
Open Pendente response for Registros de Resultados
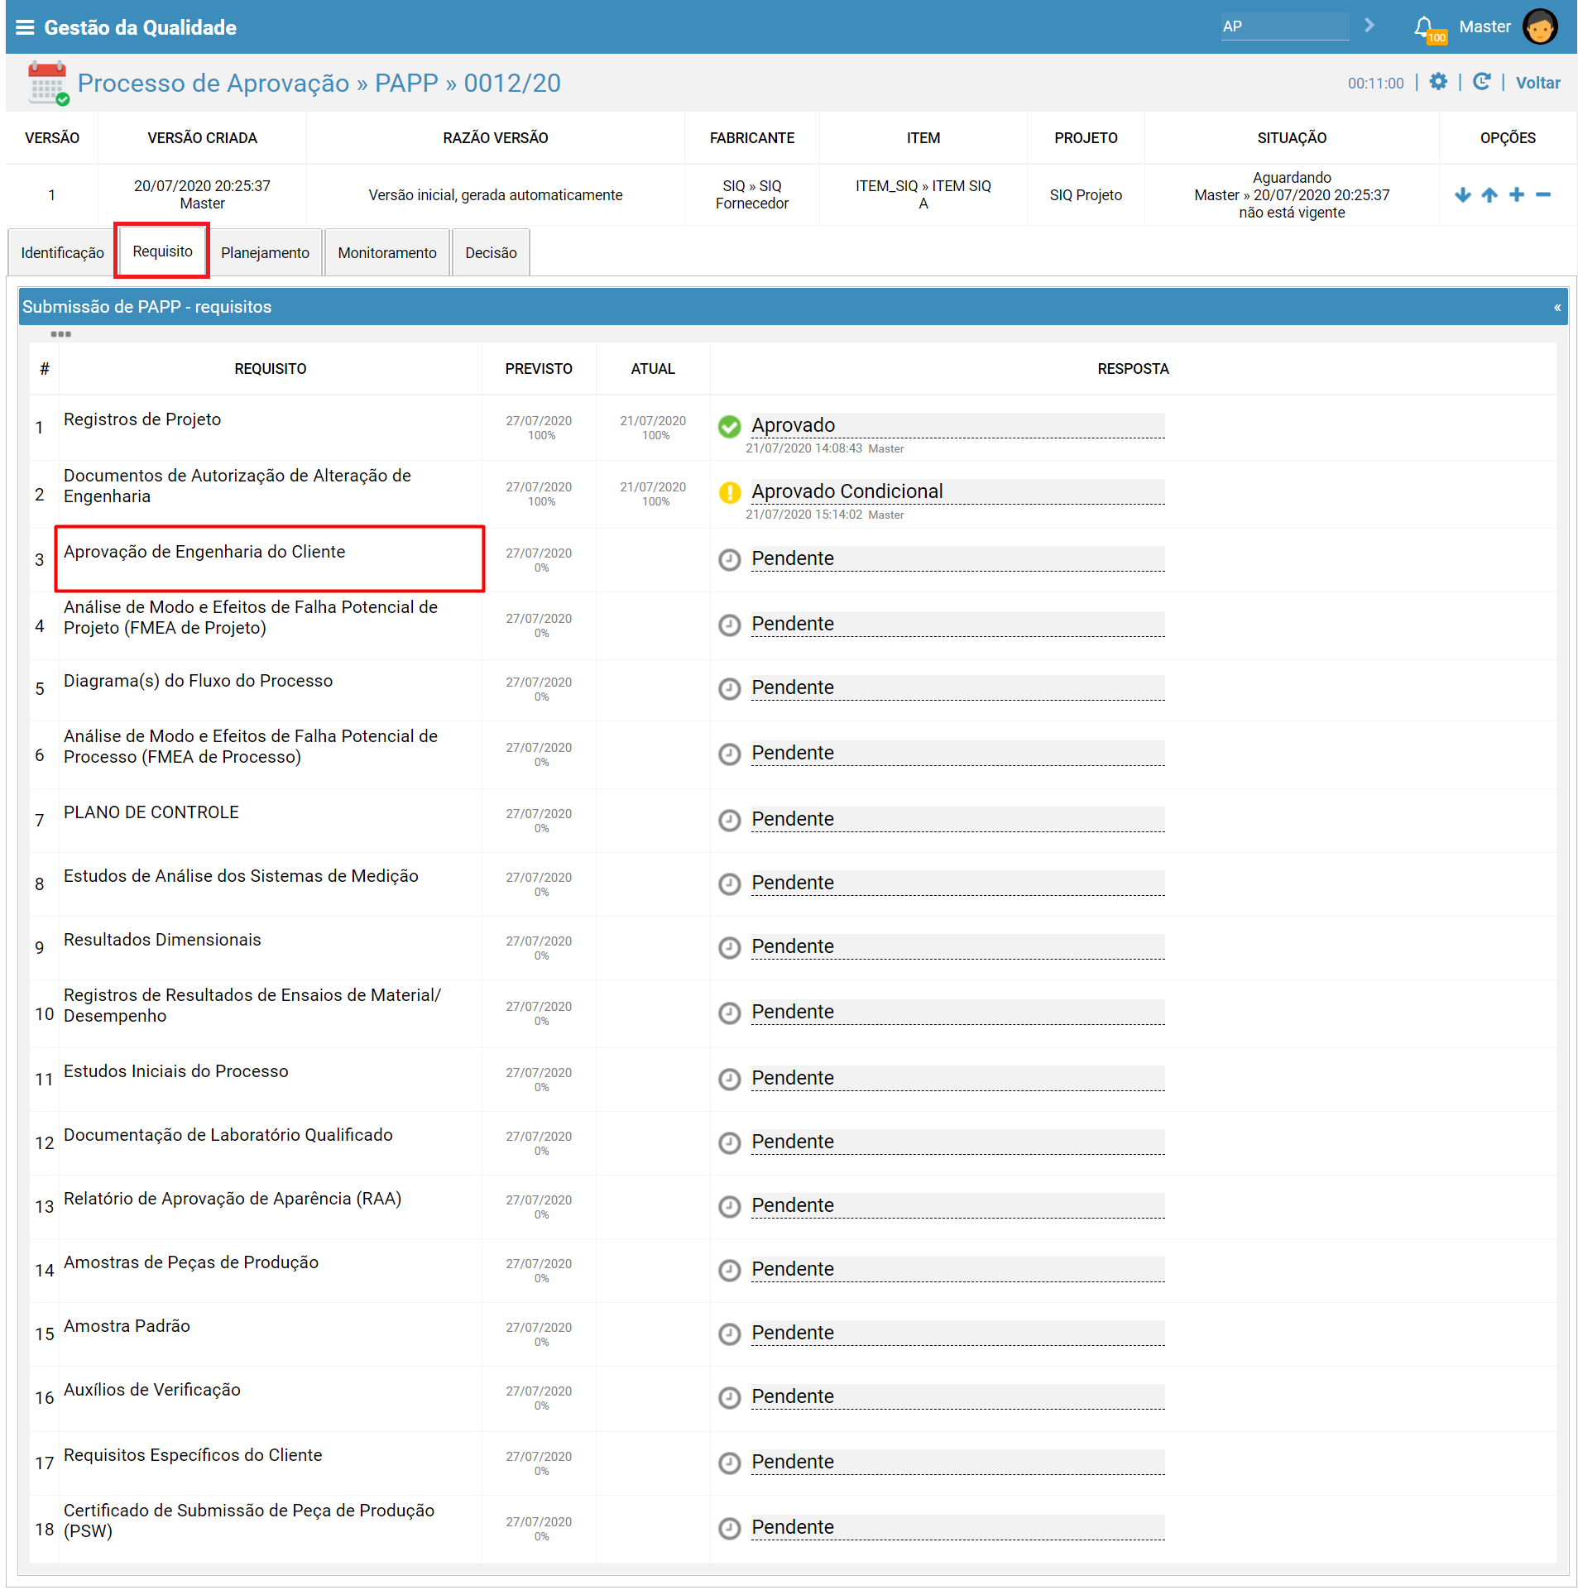pos(957,1012)
